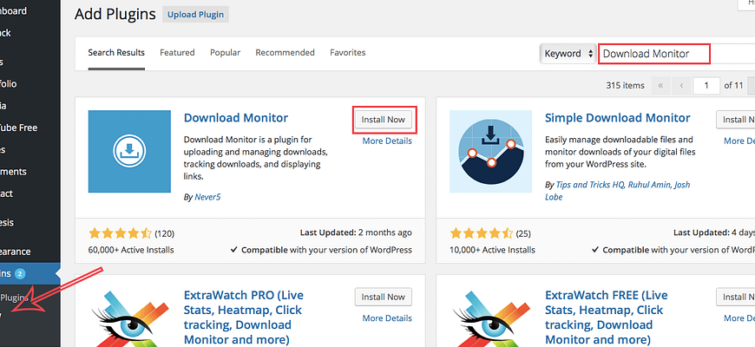The height and width of the screenshot is (347, 755).
Task: Install the ExtraWatch FREE plugin
Action: (735, 297)
